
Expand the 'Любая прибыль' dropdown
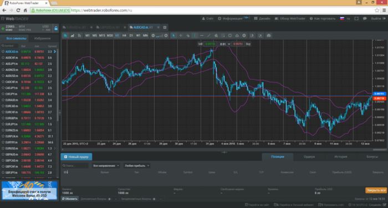(137, 165)
